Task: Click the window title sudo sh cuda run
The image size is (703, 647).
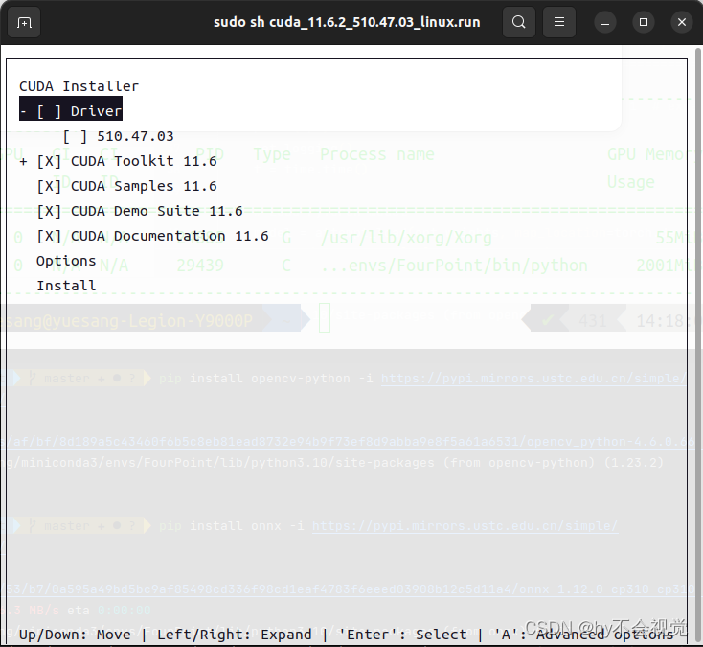Action: 347,22
